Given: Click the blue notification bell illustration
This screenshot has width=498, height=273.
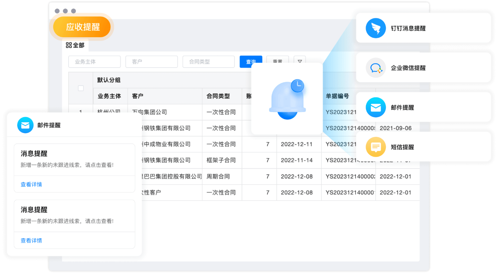Looking at the screenshot, I should pyautogui.click(x=286, y=100).
